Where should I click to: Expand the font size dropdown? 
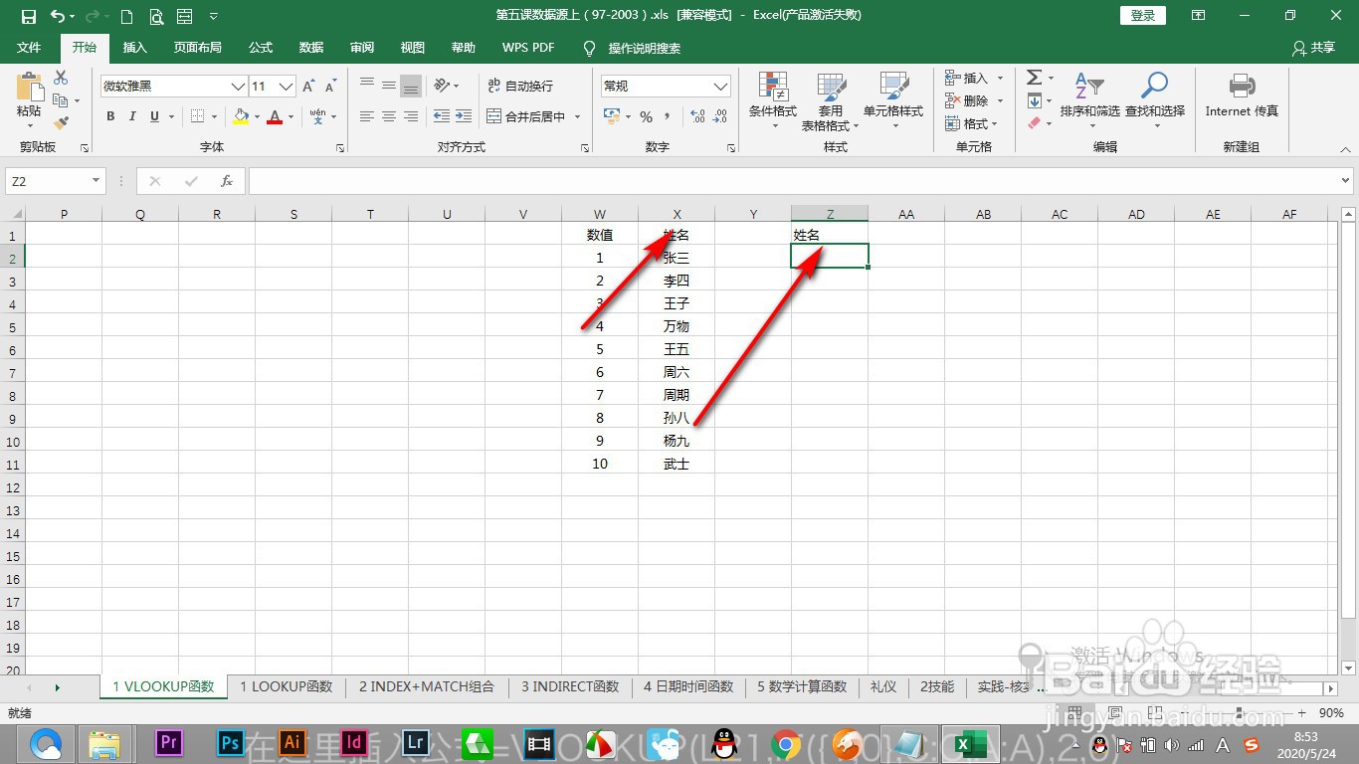(x=287, y=87)
